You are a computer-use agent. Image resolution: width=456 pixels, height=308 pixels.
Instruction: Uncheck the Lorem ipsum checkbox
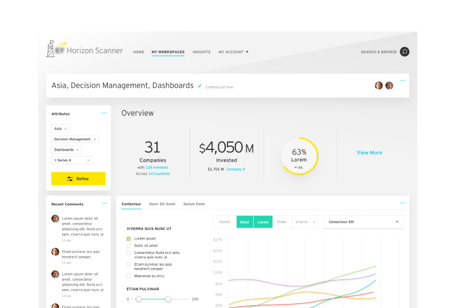129,239
